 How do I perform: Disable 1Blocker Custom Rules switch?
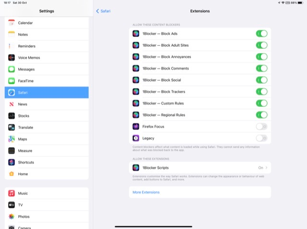261,103
